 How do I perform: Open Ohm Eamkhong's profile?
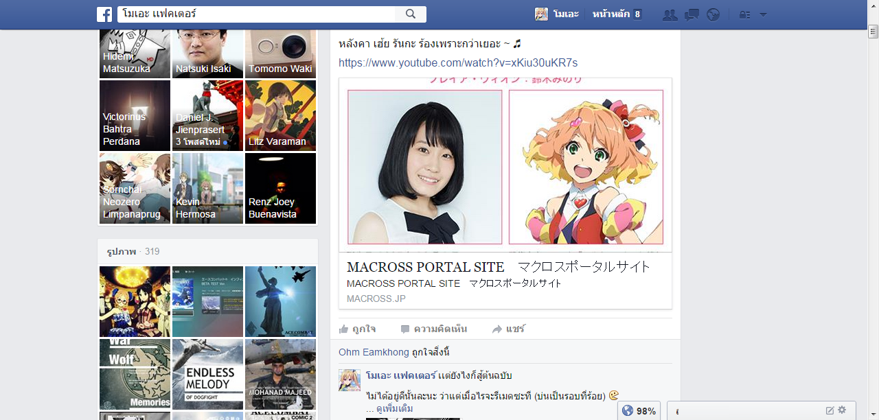[374, 352]
